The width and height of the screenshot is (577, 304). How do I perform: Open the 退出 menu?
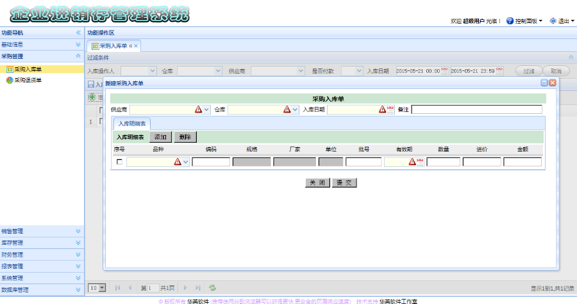[565, 21]
